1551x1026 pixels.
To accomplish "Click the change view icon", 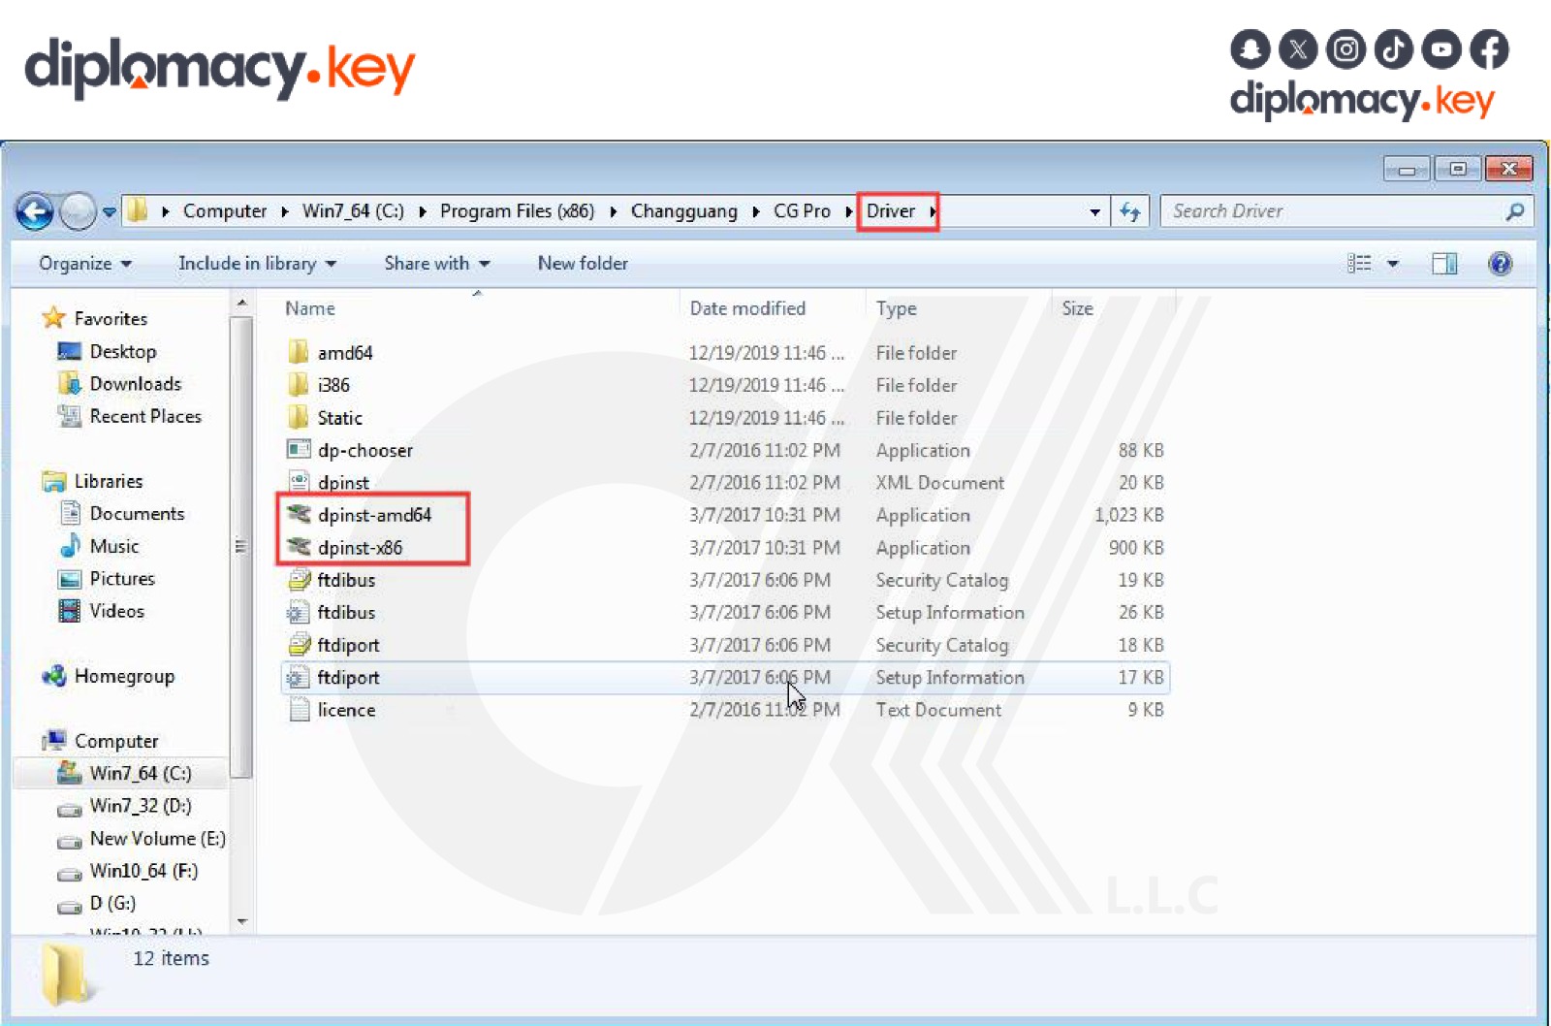I will tap(1359, 264).
